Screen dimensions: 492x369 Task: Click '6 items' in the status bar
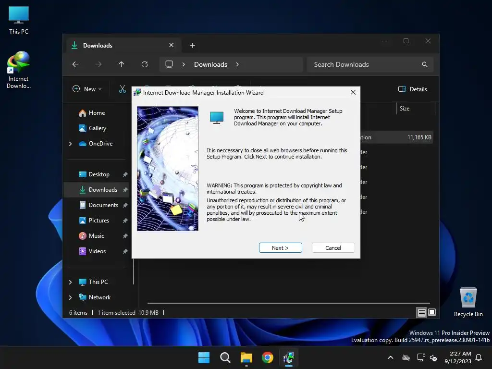click(x=78, y=312)
